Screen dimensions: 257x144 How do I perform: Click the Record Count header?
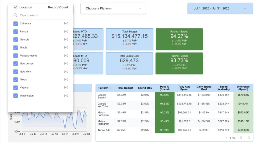coord(58,7)
